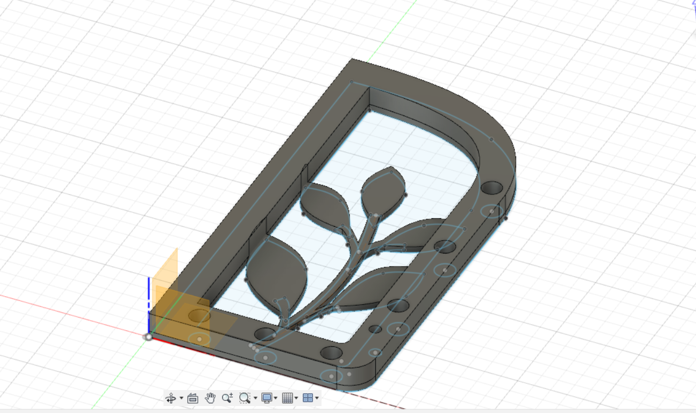This screenshot has width=696, height=413.
Task: Open the Grid and Snaps dropdown
Action: point(296,398)
